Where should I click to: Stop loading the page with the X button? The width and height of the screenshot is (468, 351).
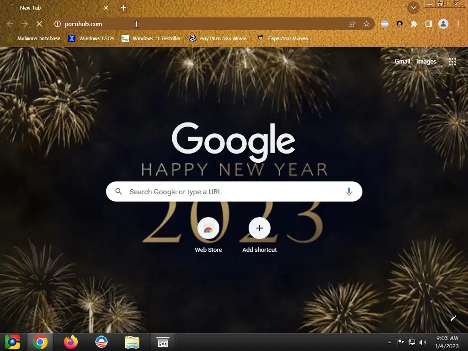click(x=39, y=24)
